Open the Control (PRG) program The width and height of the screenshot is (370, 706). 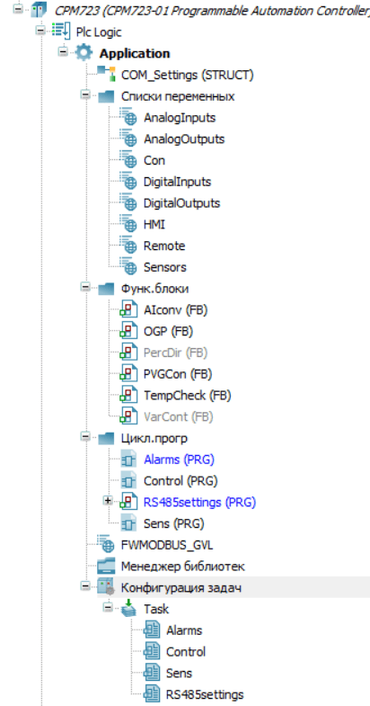181,481
